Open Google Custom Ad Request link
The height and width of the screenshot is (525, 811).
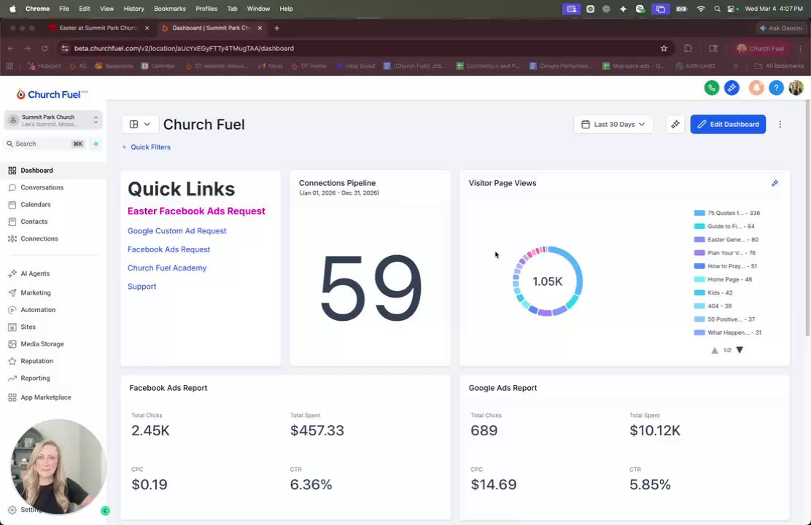pos(177,230)
